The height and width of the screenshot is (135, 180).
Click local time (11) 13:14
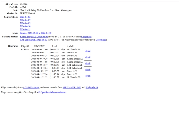(54, 74)
